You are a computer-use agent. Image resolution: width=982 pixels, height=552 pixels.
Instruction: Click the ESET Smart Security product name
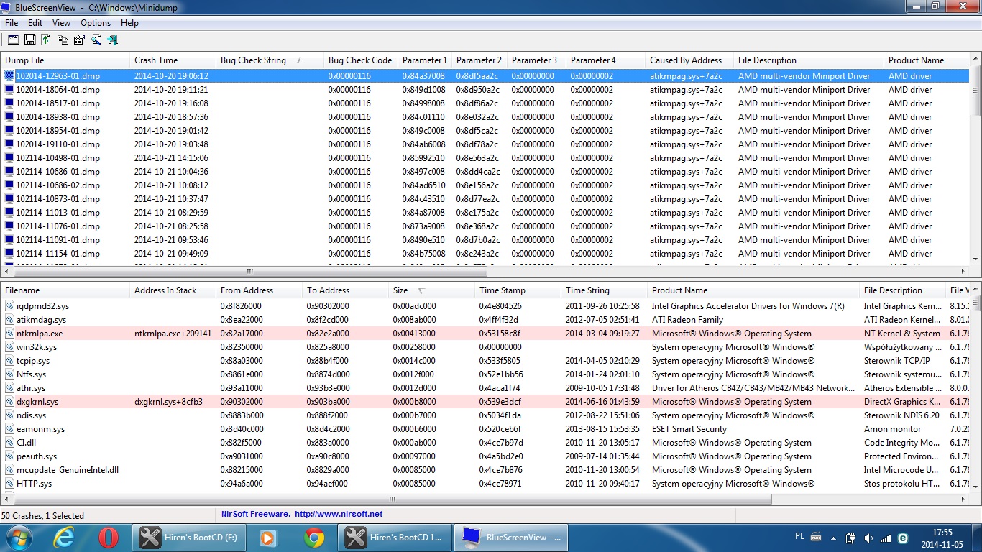(x=689, y=429)
